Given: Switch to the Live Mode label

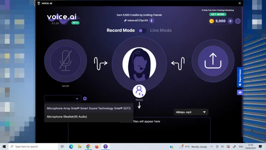Looking at the screenshot, I should pos(161,30).
